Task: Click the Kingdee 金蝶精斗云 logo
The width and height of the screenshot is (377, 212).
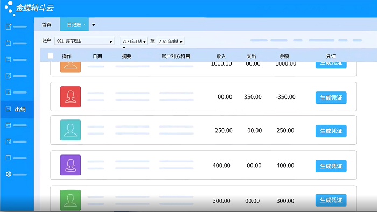Action: (x=29, y=8)
